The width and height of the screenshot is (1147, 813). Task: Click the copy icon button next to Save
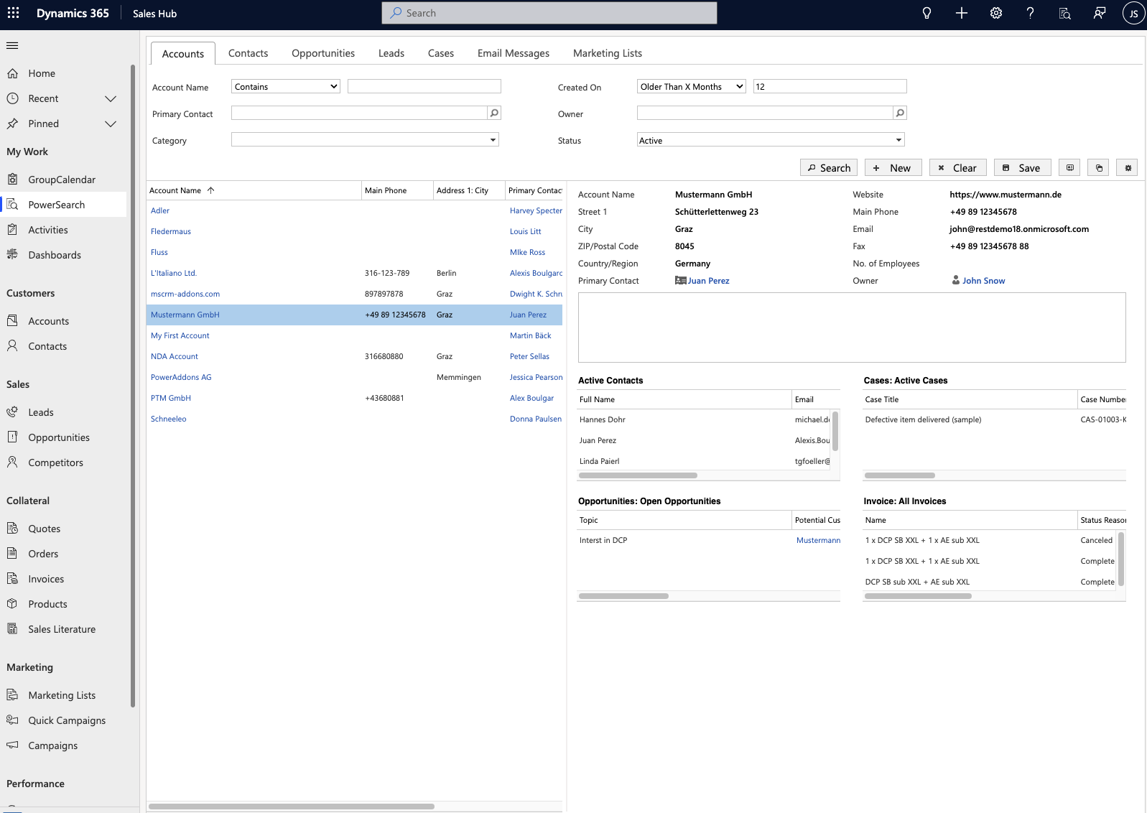[x=1098, y=167]
